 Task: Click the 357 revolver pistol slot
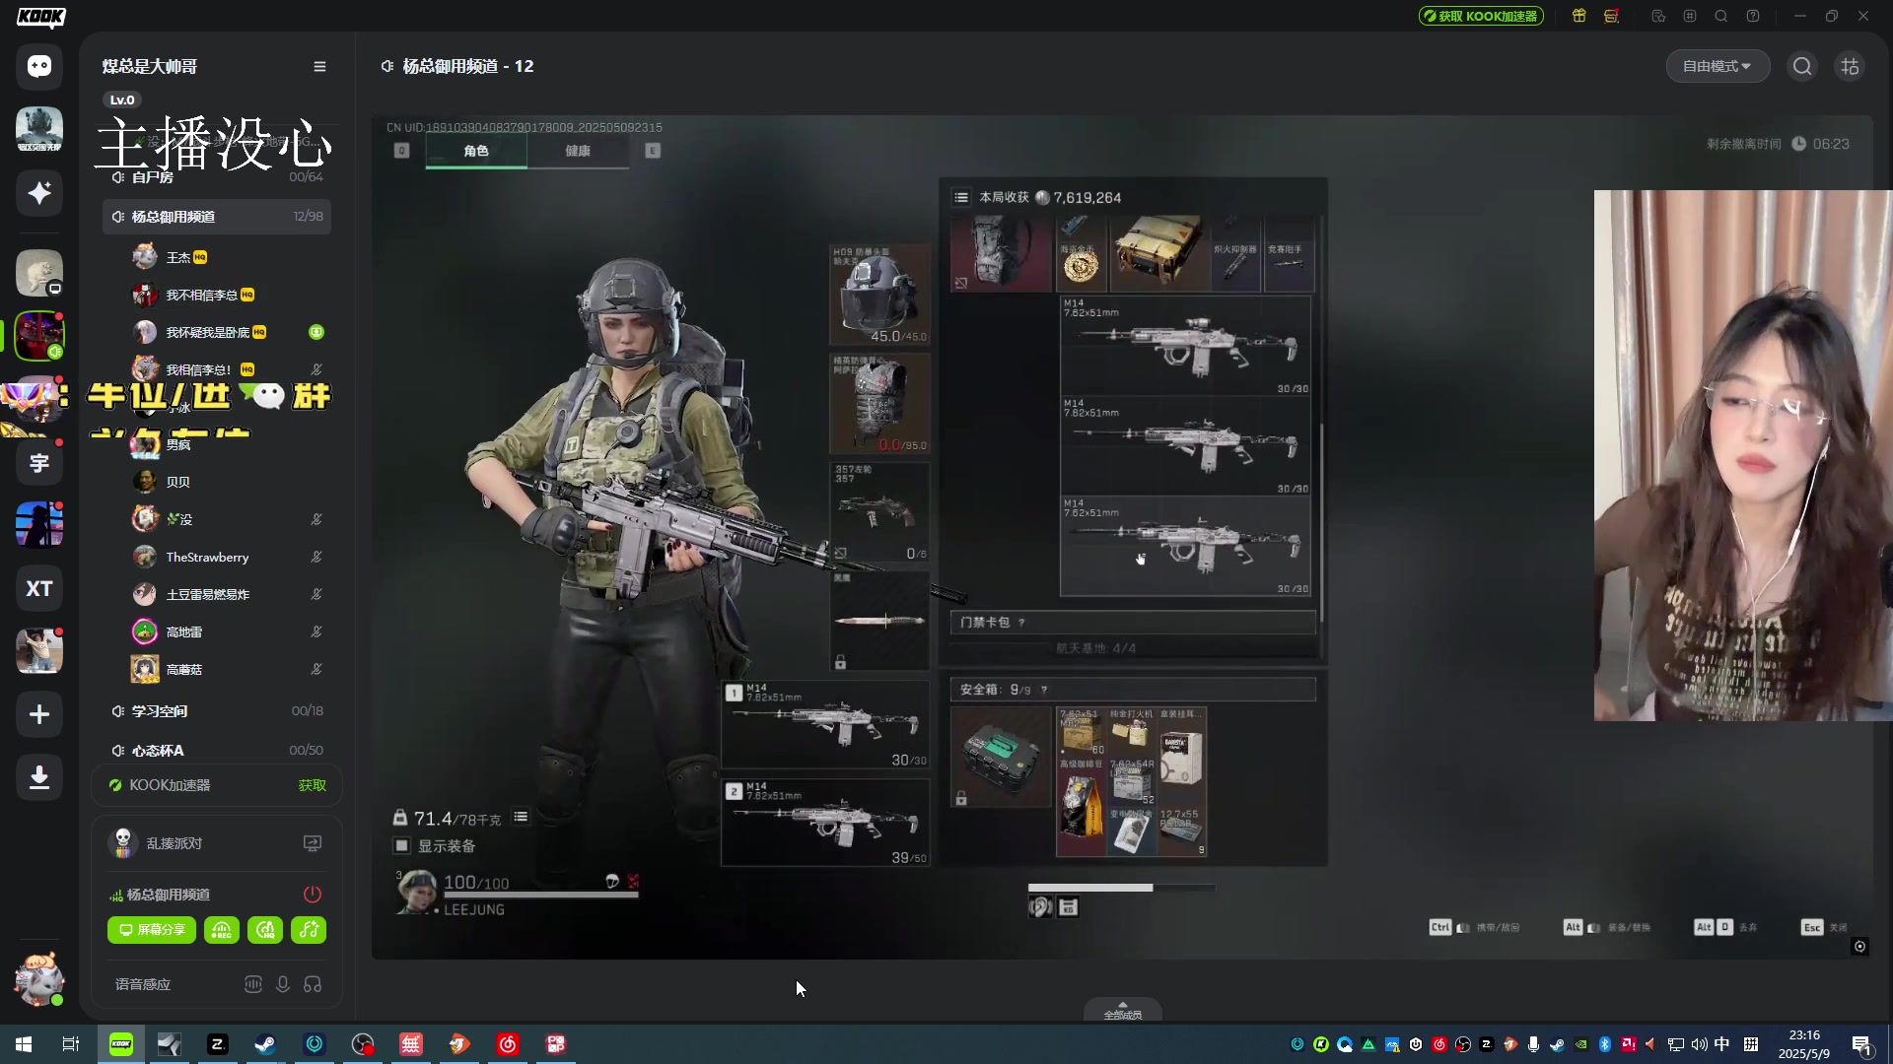pyautogui.click(x=879, y=511)
